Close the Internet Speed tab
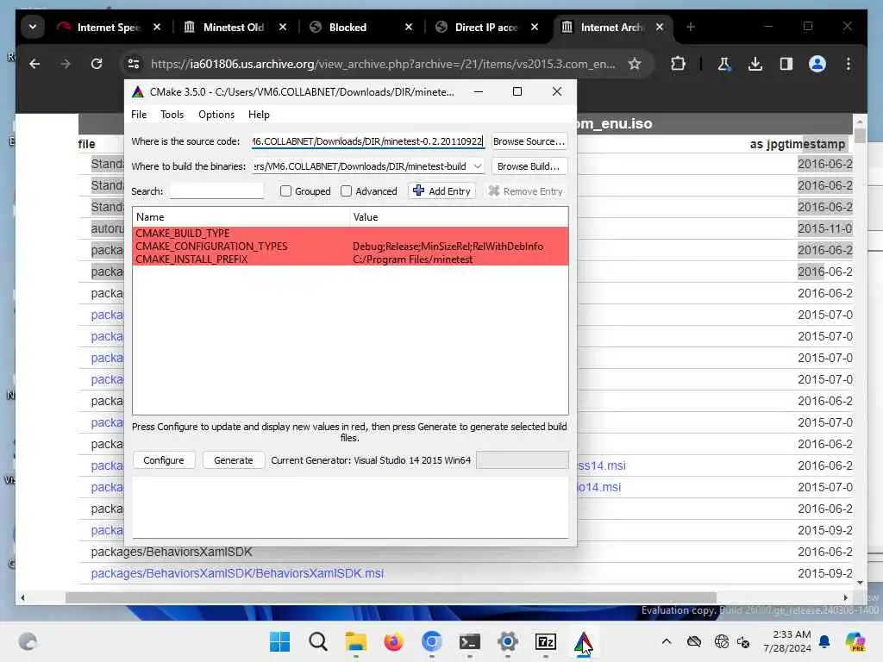This screenshot has width=883, height=662. (x=157, y=27)
